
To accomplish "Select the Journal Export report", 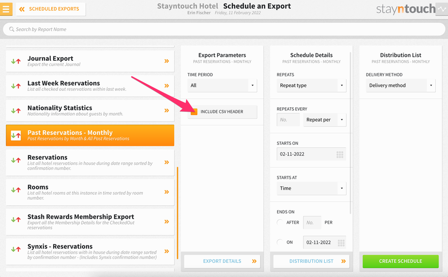I will pyautogui.click(x=90, y=61).
